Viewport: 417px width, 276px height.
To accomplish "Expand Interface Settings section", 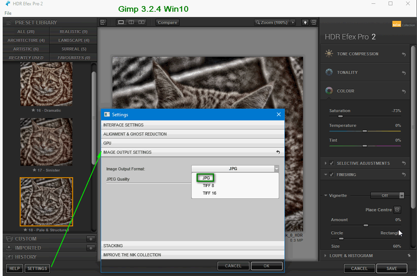I will coord(193,125).
